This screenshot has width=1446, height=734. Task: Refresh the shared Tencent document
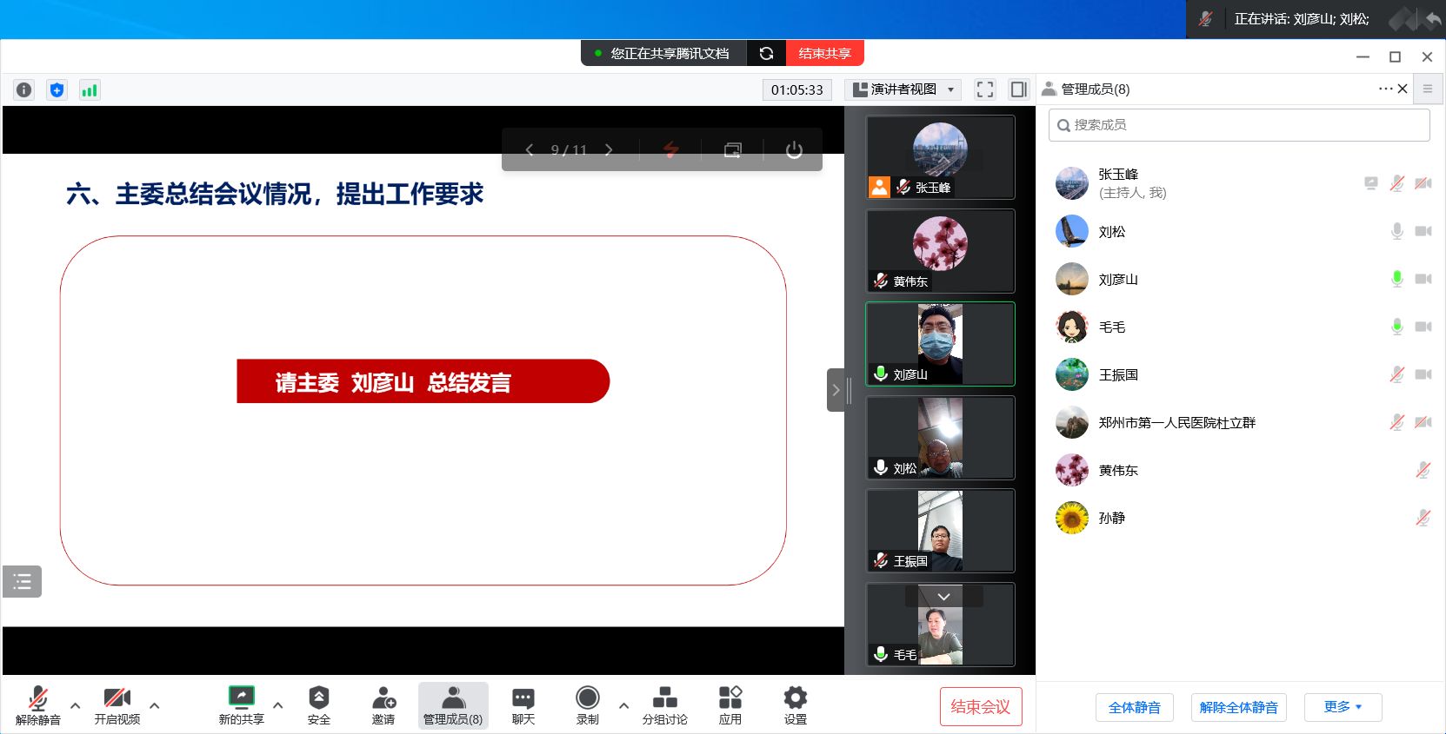click(x=766, y=53)
